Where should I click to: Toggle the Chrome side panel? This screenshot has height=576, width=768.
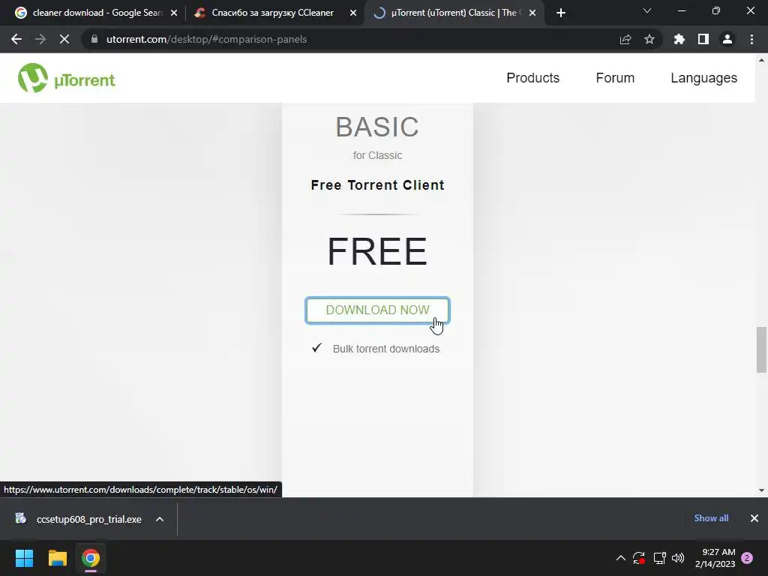(x=703, y=39)
